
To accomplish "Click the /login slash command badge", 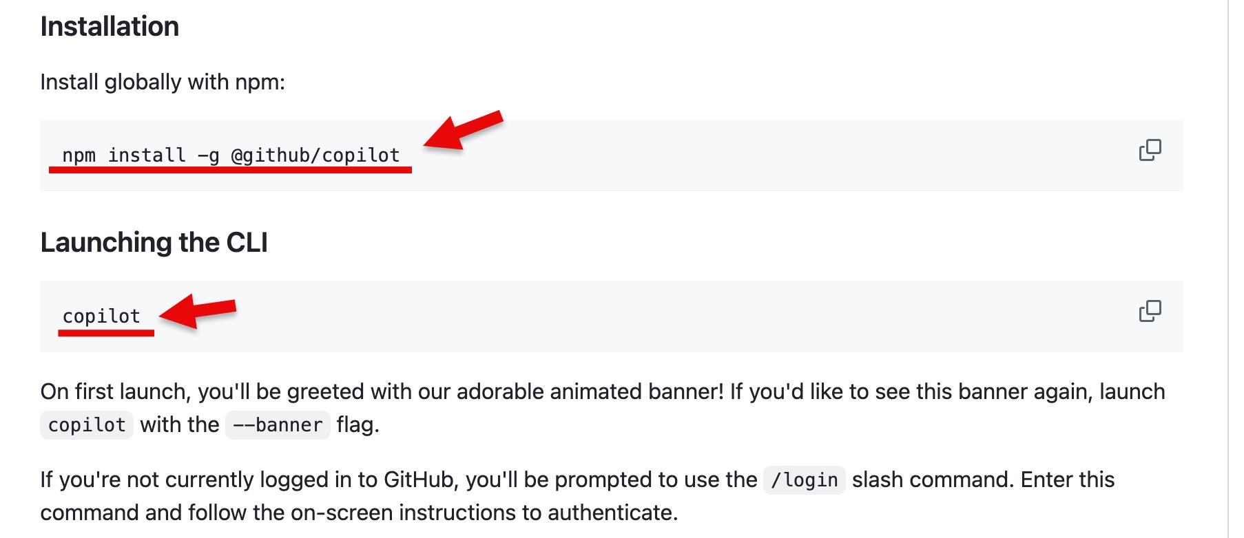I will [x=805, y=481].
